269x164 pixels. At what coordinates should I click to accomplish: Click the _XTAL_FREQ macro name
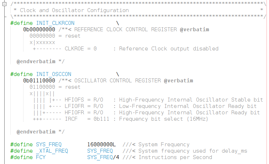[52, 151]
